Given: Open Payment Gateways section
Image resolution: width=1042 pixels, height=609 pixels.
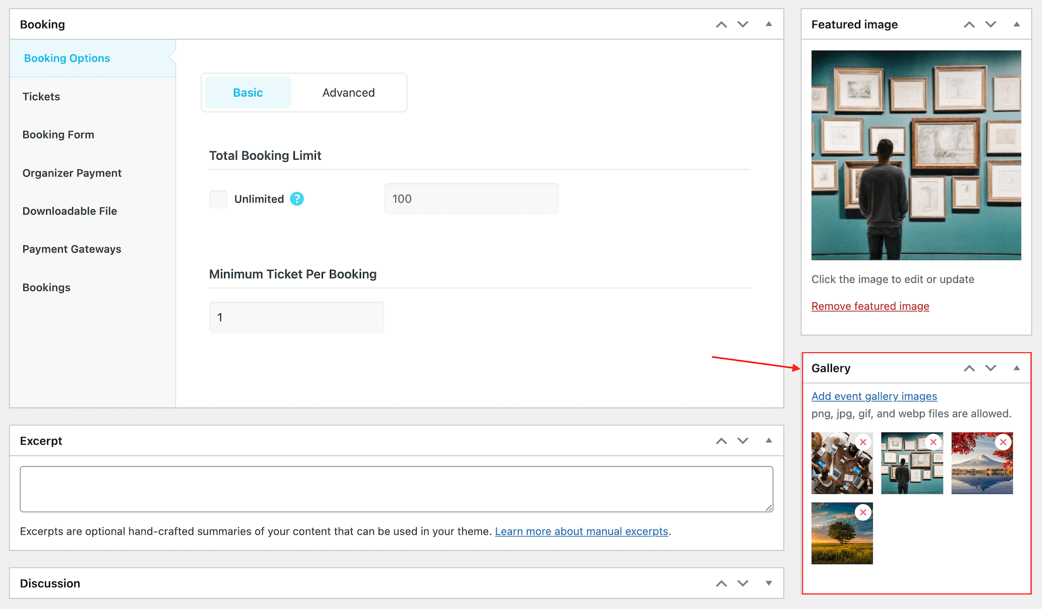Looking at the screenshot, I should (x=72, y=249).
